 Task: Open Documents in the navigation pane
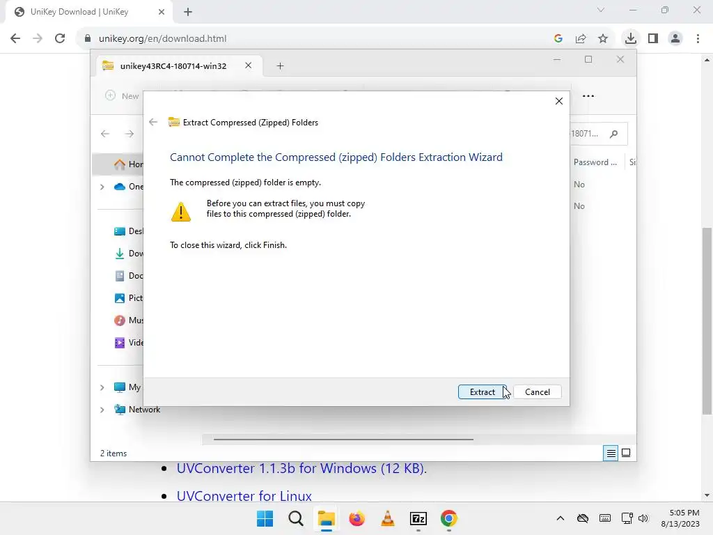coord(129,276)
